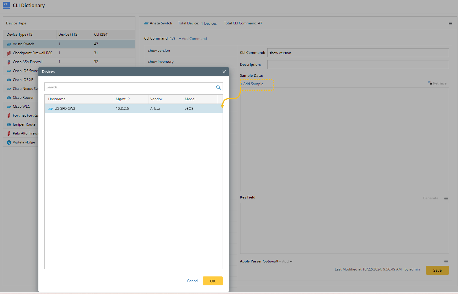Click the CLI Dictionary logo icon
Screen dimensions: 458x294
[x=6, y=5]
